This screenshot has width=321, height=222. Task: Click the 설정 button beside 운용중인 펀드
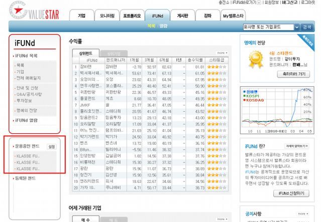tap(52, 146)
